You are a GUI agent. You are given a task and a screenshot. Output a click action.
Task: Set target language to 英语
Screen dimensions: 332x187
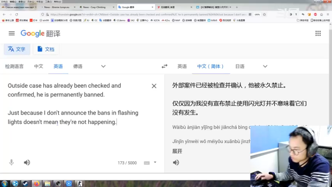click(182, 66)
